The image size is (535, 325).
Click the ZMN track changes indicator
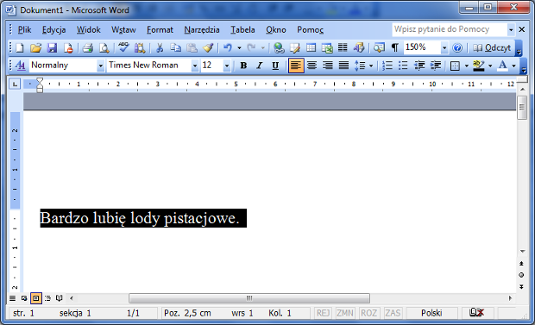pos(345,313)
